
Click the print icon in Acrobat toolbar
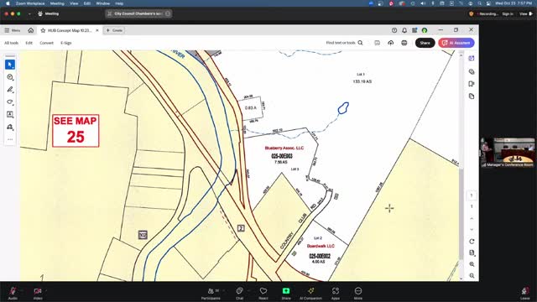(404, 43)
